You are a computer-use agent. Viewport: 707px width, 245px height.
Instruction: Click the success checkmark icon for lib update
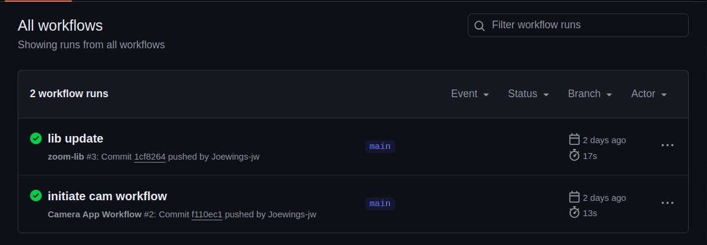[36, 138]
